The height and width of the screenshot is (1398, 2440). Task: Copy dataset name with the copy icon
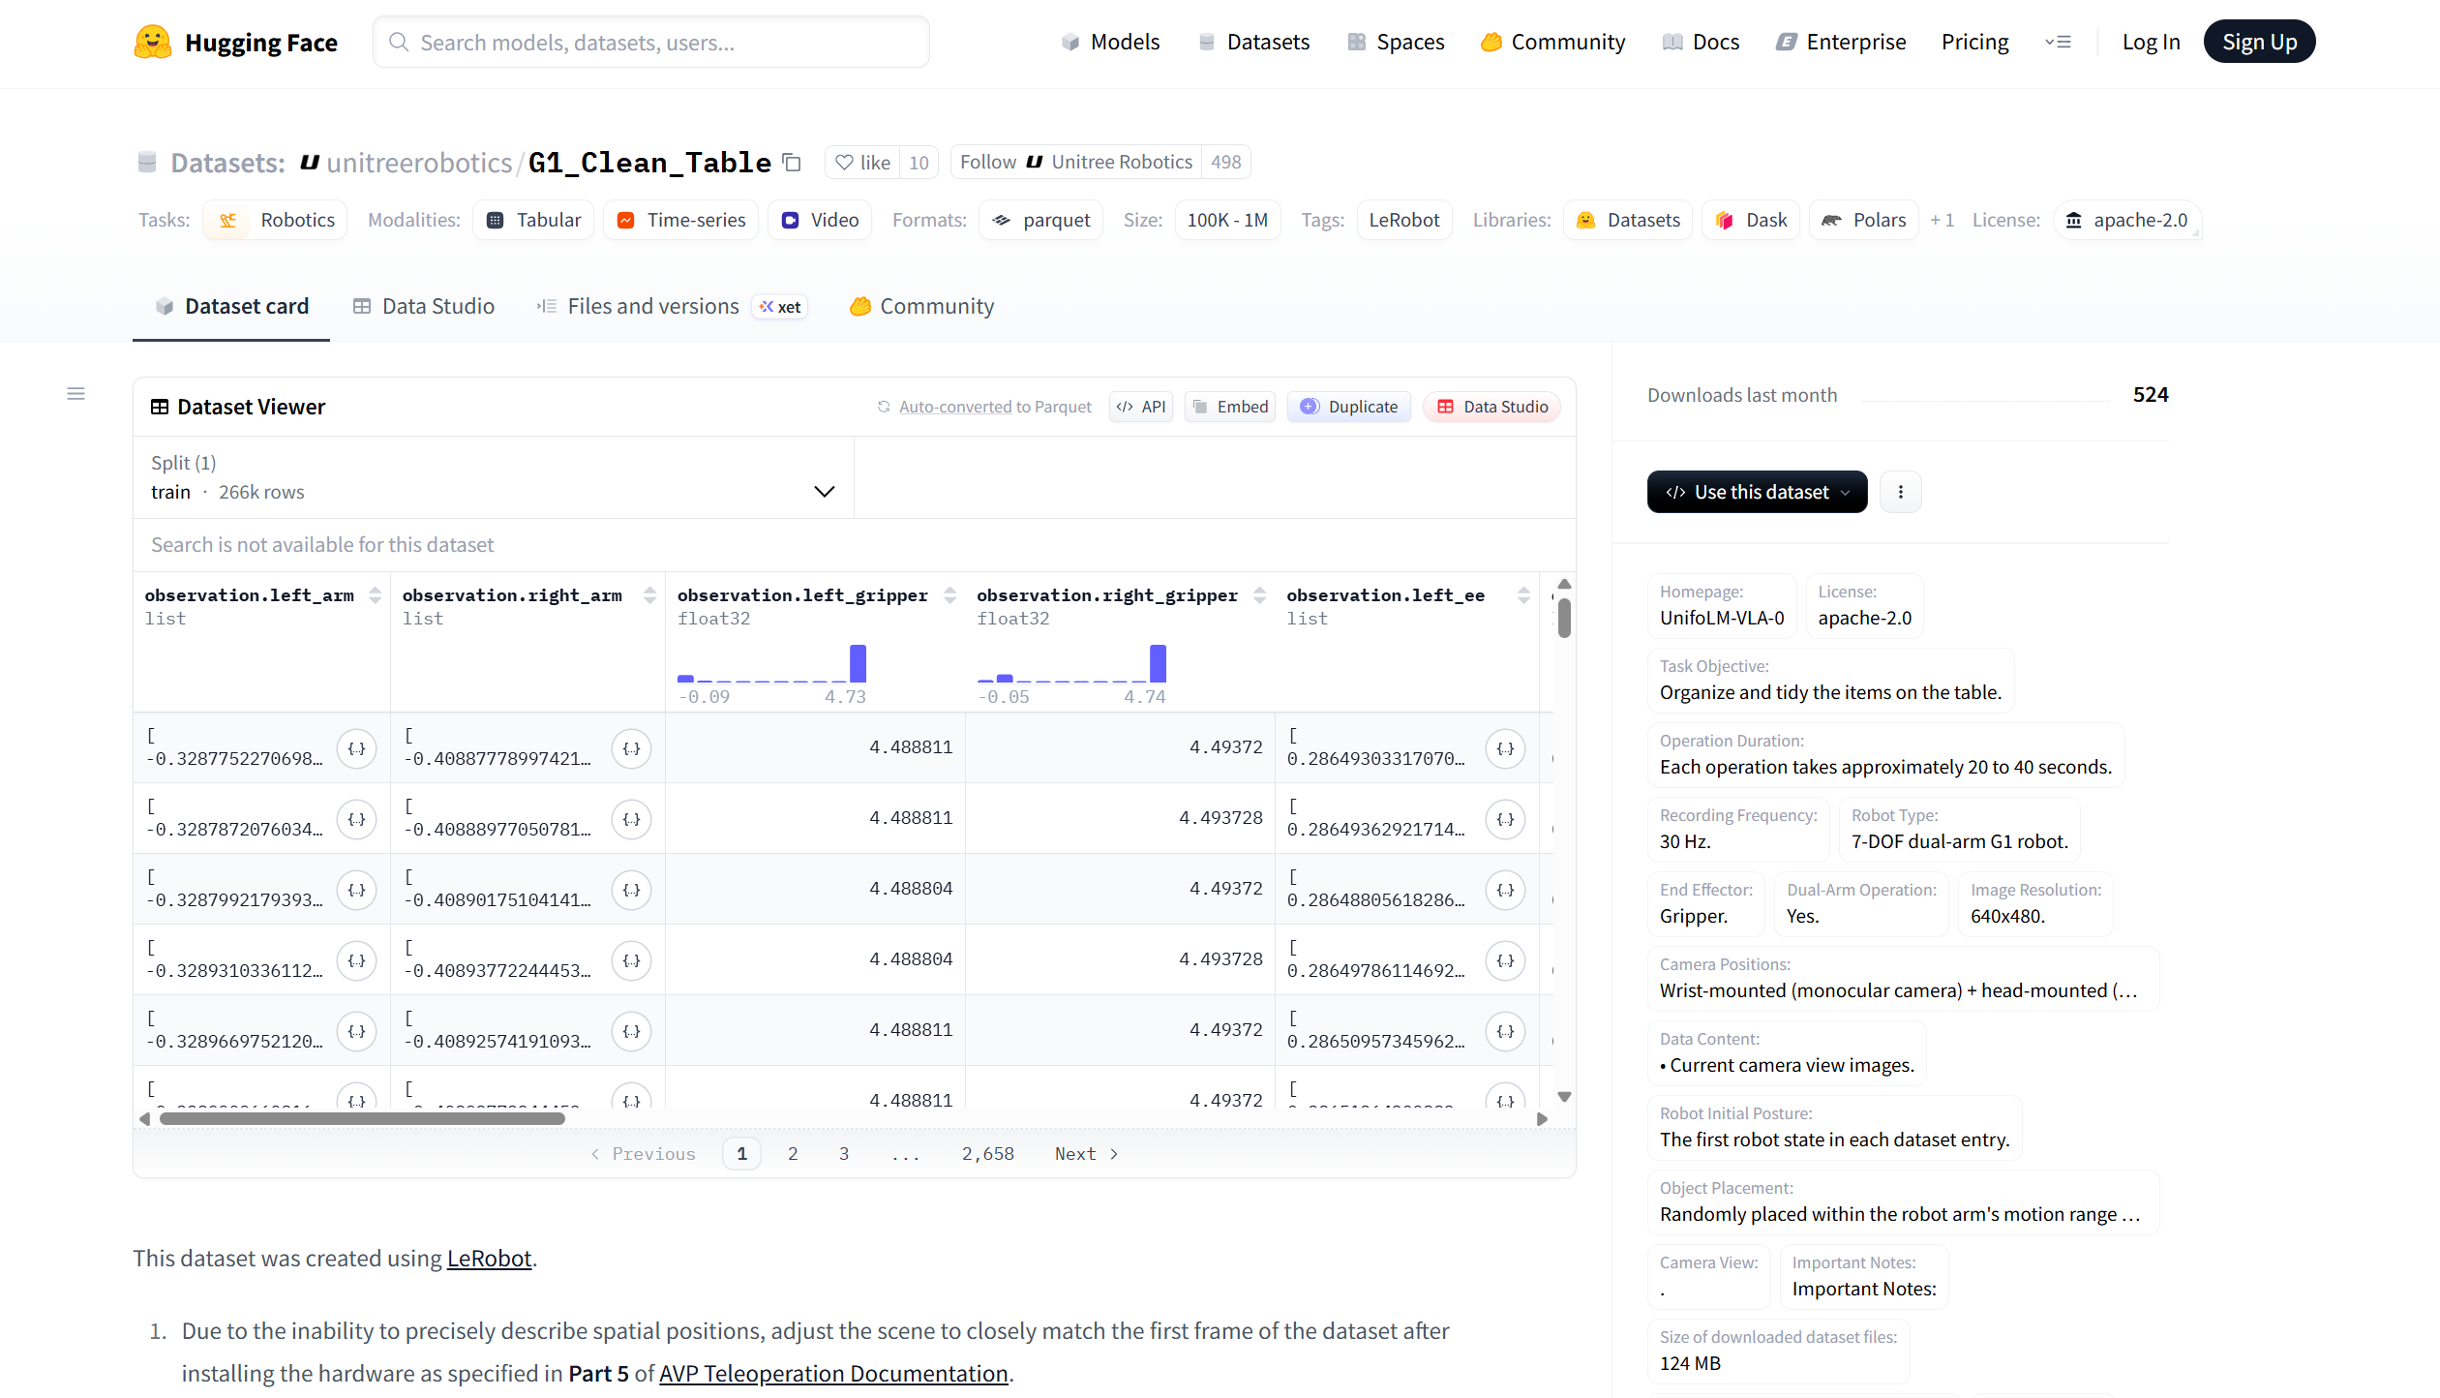pos(792,163)
